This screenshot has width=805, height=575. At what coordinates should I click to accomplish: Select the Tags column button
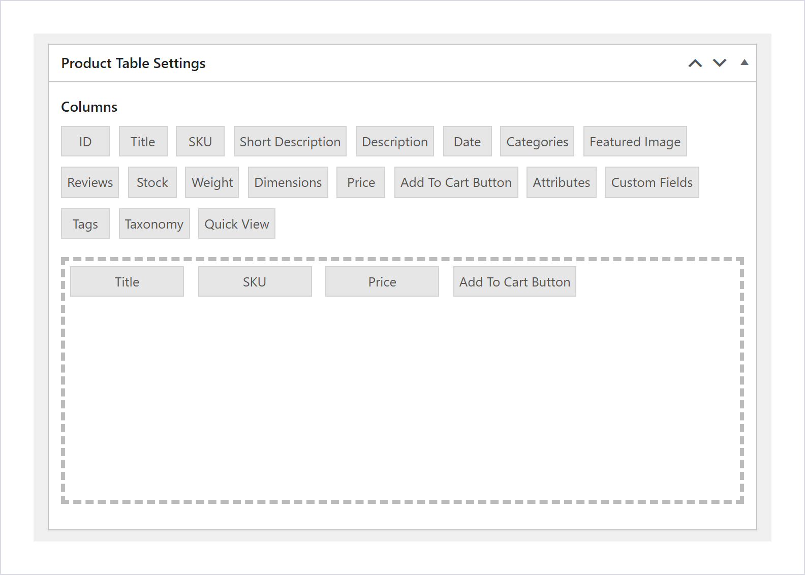point(85,223)
